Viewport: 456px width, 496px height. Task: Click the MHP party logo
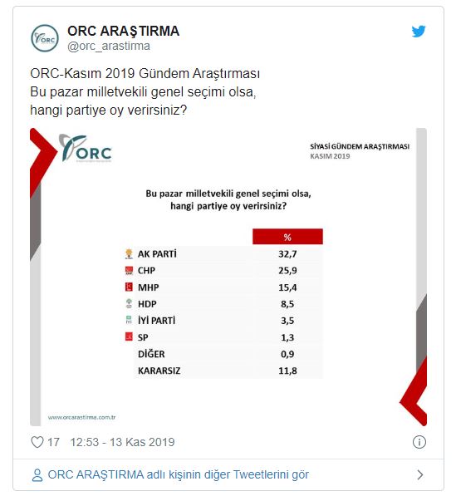129,287
